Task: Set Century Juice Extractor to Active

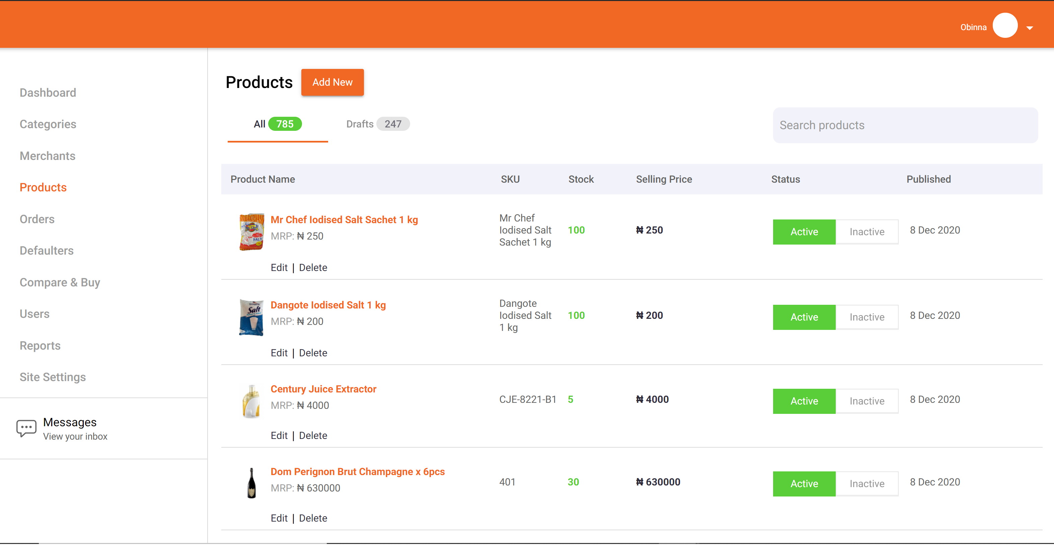Action: coord(804,401)
